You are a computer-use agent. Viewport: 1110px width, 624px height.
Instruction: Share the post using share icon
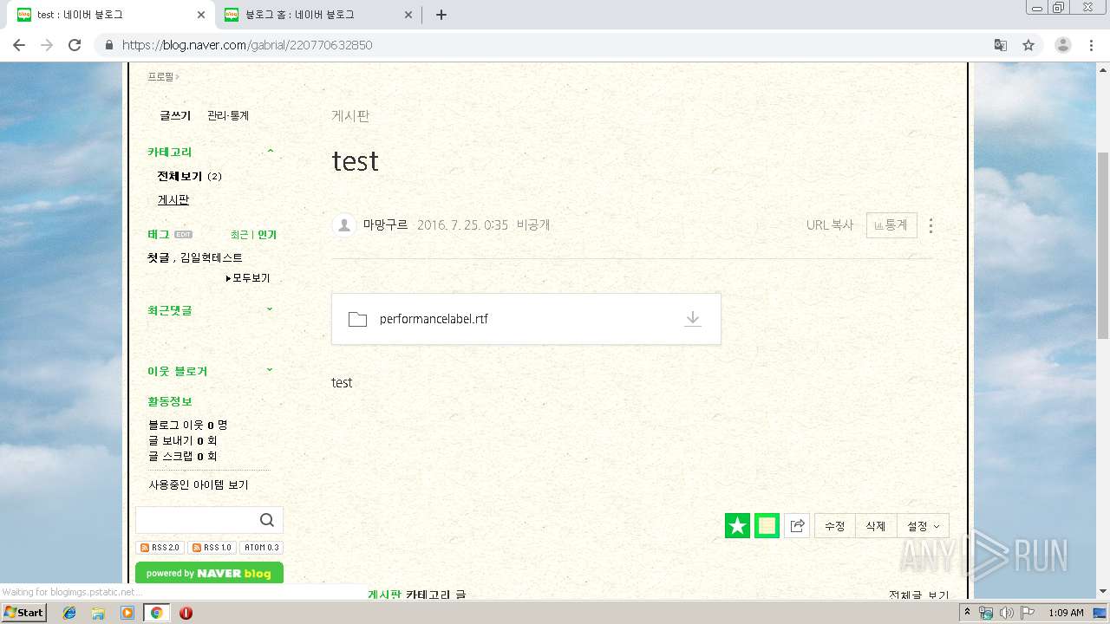pyautogui.click(x=797, y=525)
